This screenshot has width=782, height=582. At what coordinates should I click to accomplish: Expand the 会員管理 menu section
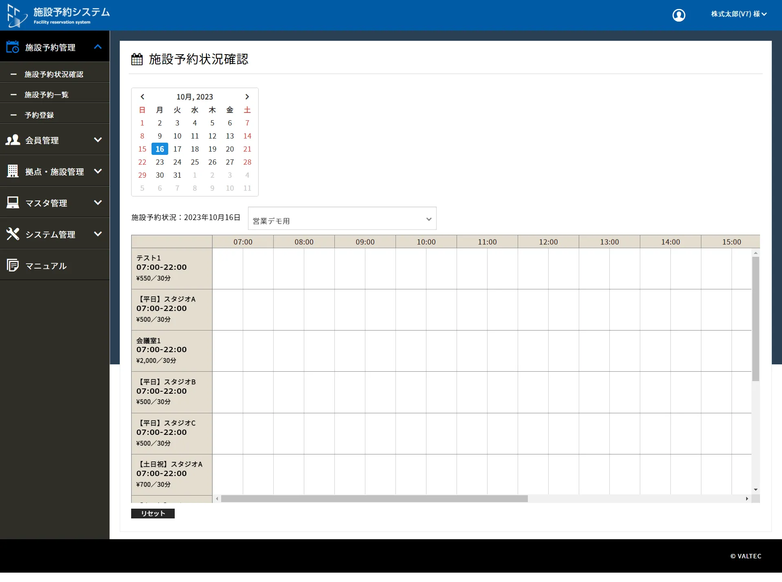click(98, 140)
